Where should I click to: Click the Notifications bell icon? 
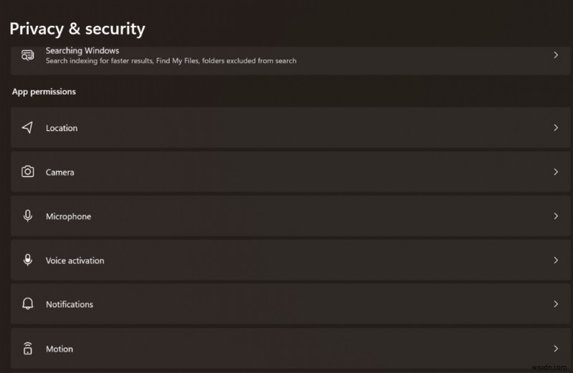click(x=27, y=304)
